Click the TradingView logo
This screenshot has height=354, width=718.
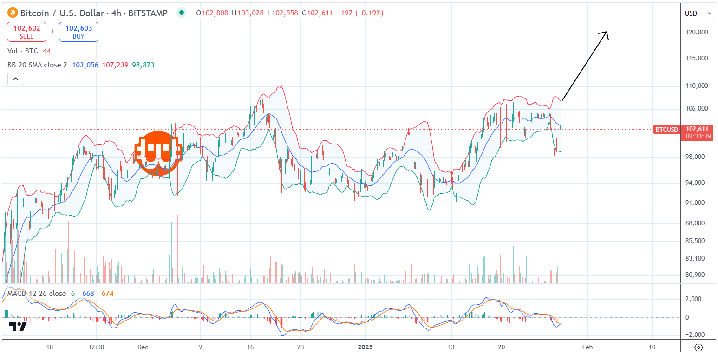tap(18, 327)
